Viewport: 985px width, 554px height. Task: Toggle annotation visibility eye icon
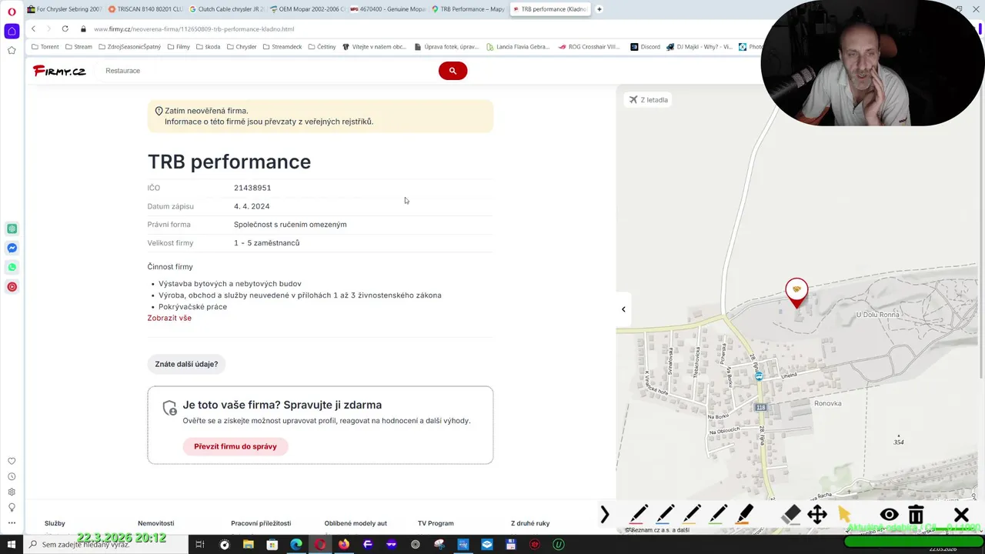pos(889,515)
